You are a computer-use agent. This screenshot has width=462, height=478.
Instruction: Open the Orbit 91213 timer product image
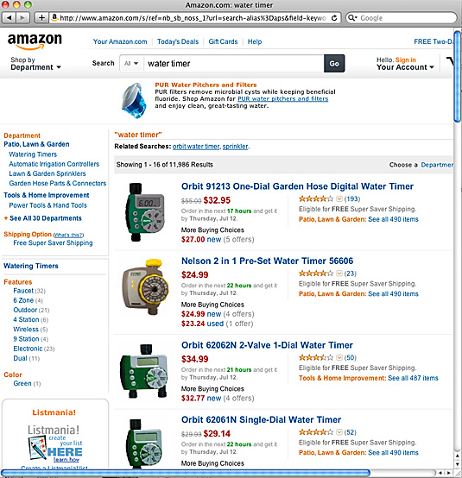coord(145,212)
